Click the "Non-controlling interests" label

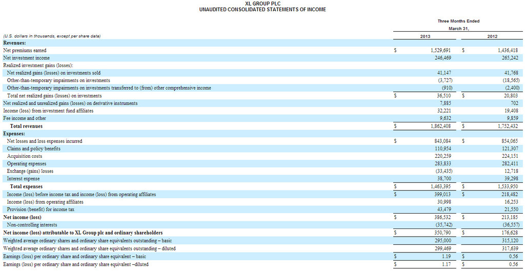pyautogui.click(x=32, y=225)
